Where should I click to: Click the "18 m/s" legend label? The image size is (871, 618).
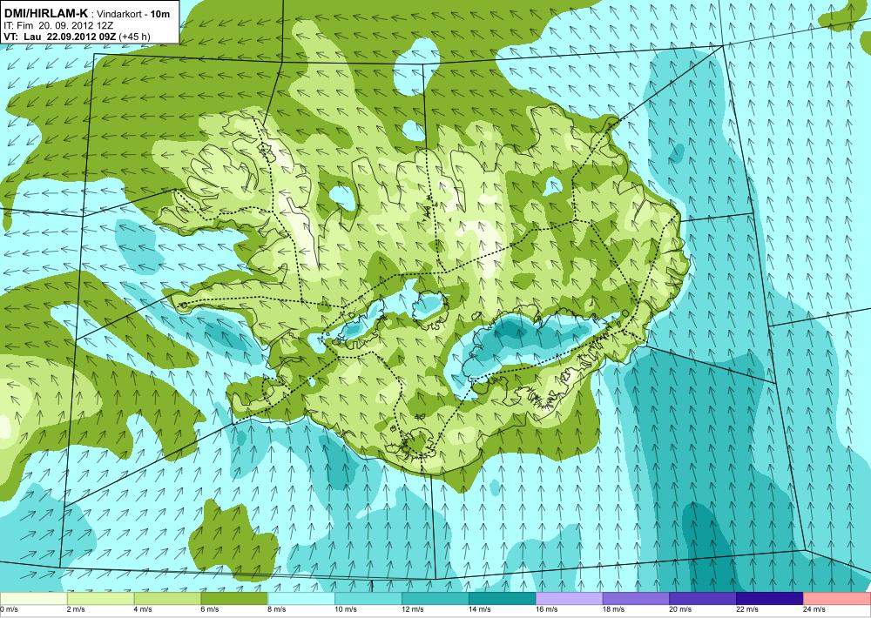[x=613, y=609]
